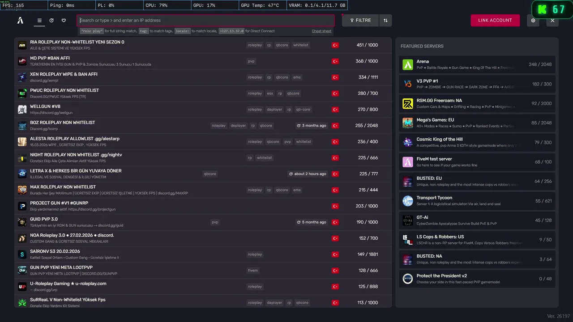573x322 pixels.
Task: Click Arena player count 248 / 2048
Action: click(x=540, y=64)
